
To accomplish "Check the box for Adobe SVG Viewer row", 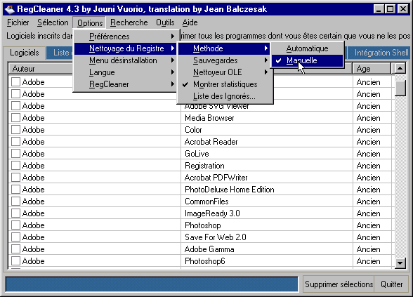I will coord(15,106).
